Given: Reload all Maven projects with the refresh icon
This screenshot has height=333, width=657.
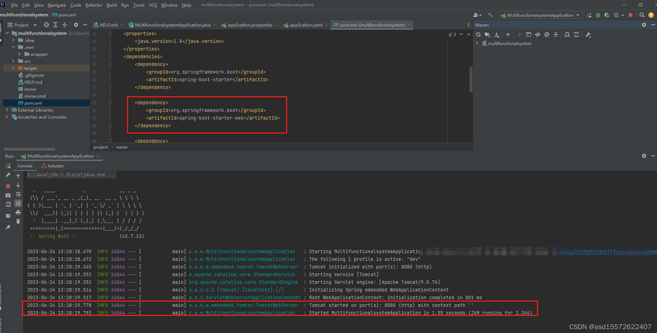Looking at the screenshot, I should tap(478, 35).
